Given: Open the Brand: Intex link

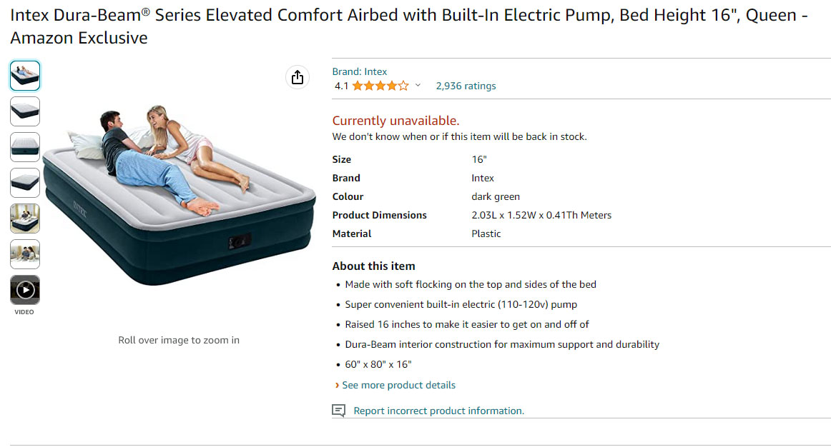Looking at the screenshot, I should click(359, 71).
